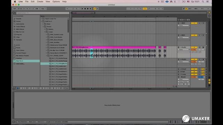223x125 pixels.
Task: Click the preview toggle in the browser
Action: click(x=18, y=88)
